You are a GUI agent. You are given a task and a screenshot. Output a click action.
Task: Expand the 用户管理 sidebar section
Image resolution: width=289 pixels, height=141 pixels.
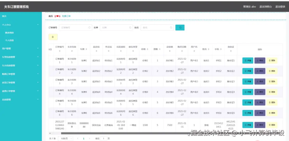click(21, 48)
